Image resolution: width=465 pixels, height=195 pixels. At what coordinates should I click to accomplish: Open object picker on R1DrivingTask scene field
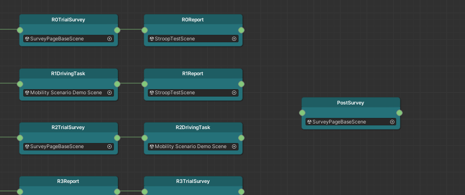click(109, 92)
